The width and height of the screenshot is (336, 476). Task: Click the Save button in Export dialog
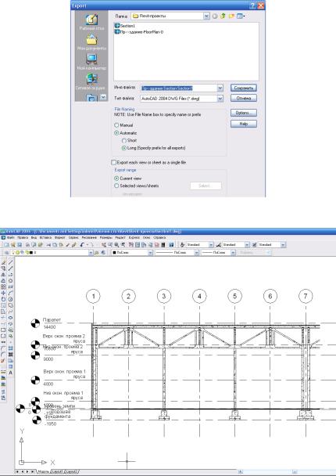(x=244, y=88)
